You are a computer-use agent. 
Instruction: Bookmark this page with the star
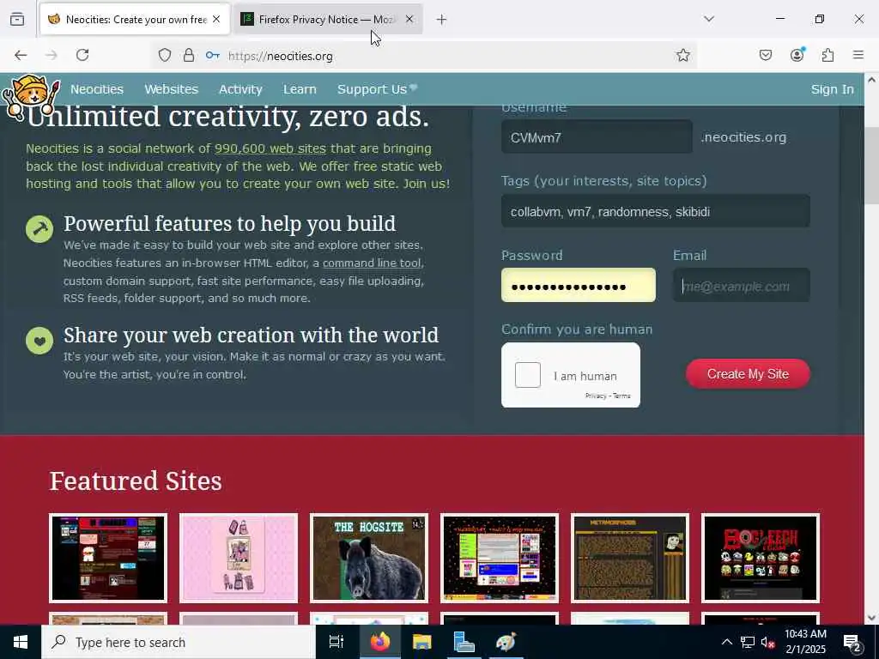(682, 55)
